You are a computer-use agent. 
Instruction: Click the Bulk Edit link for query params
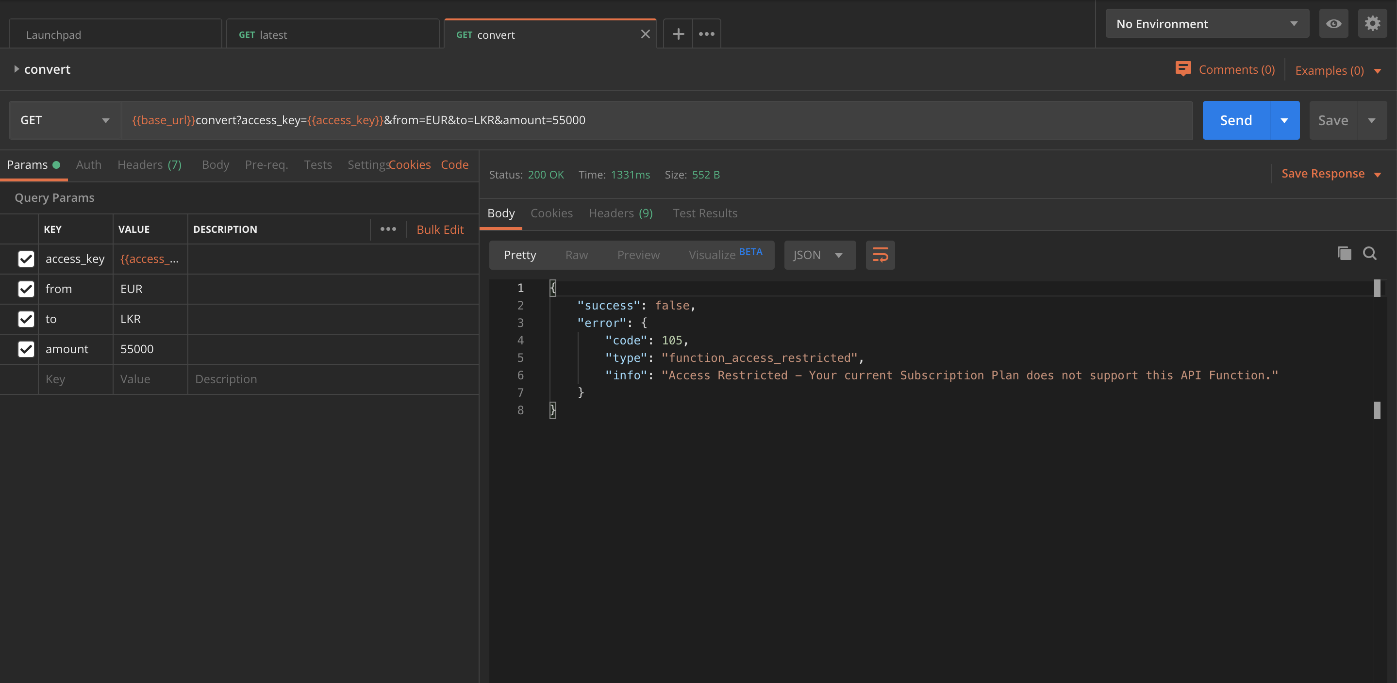click(440, 229)
